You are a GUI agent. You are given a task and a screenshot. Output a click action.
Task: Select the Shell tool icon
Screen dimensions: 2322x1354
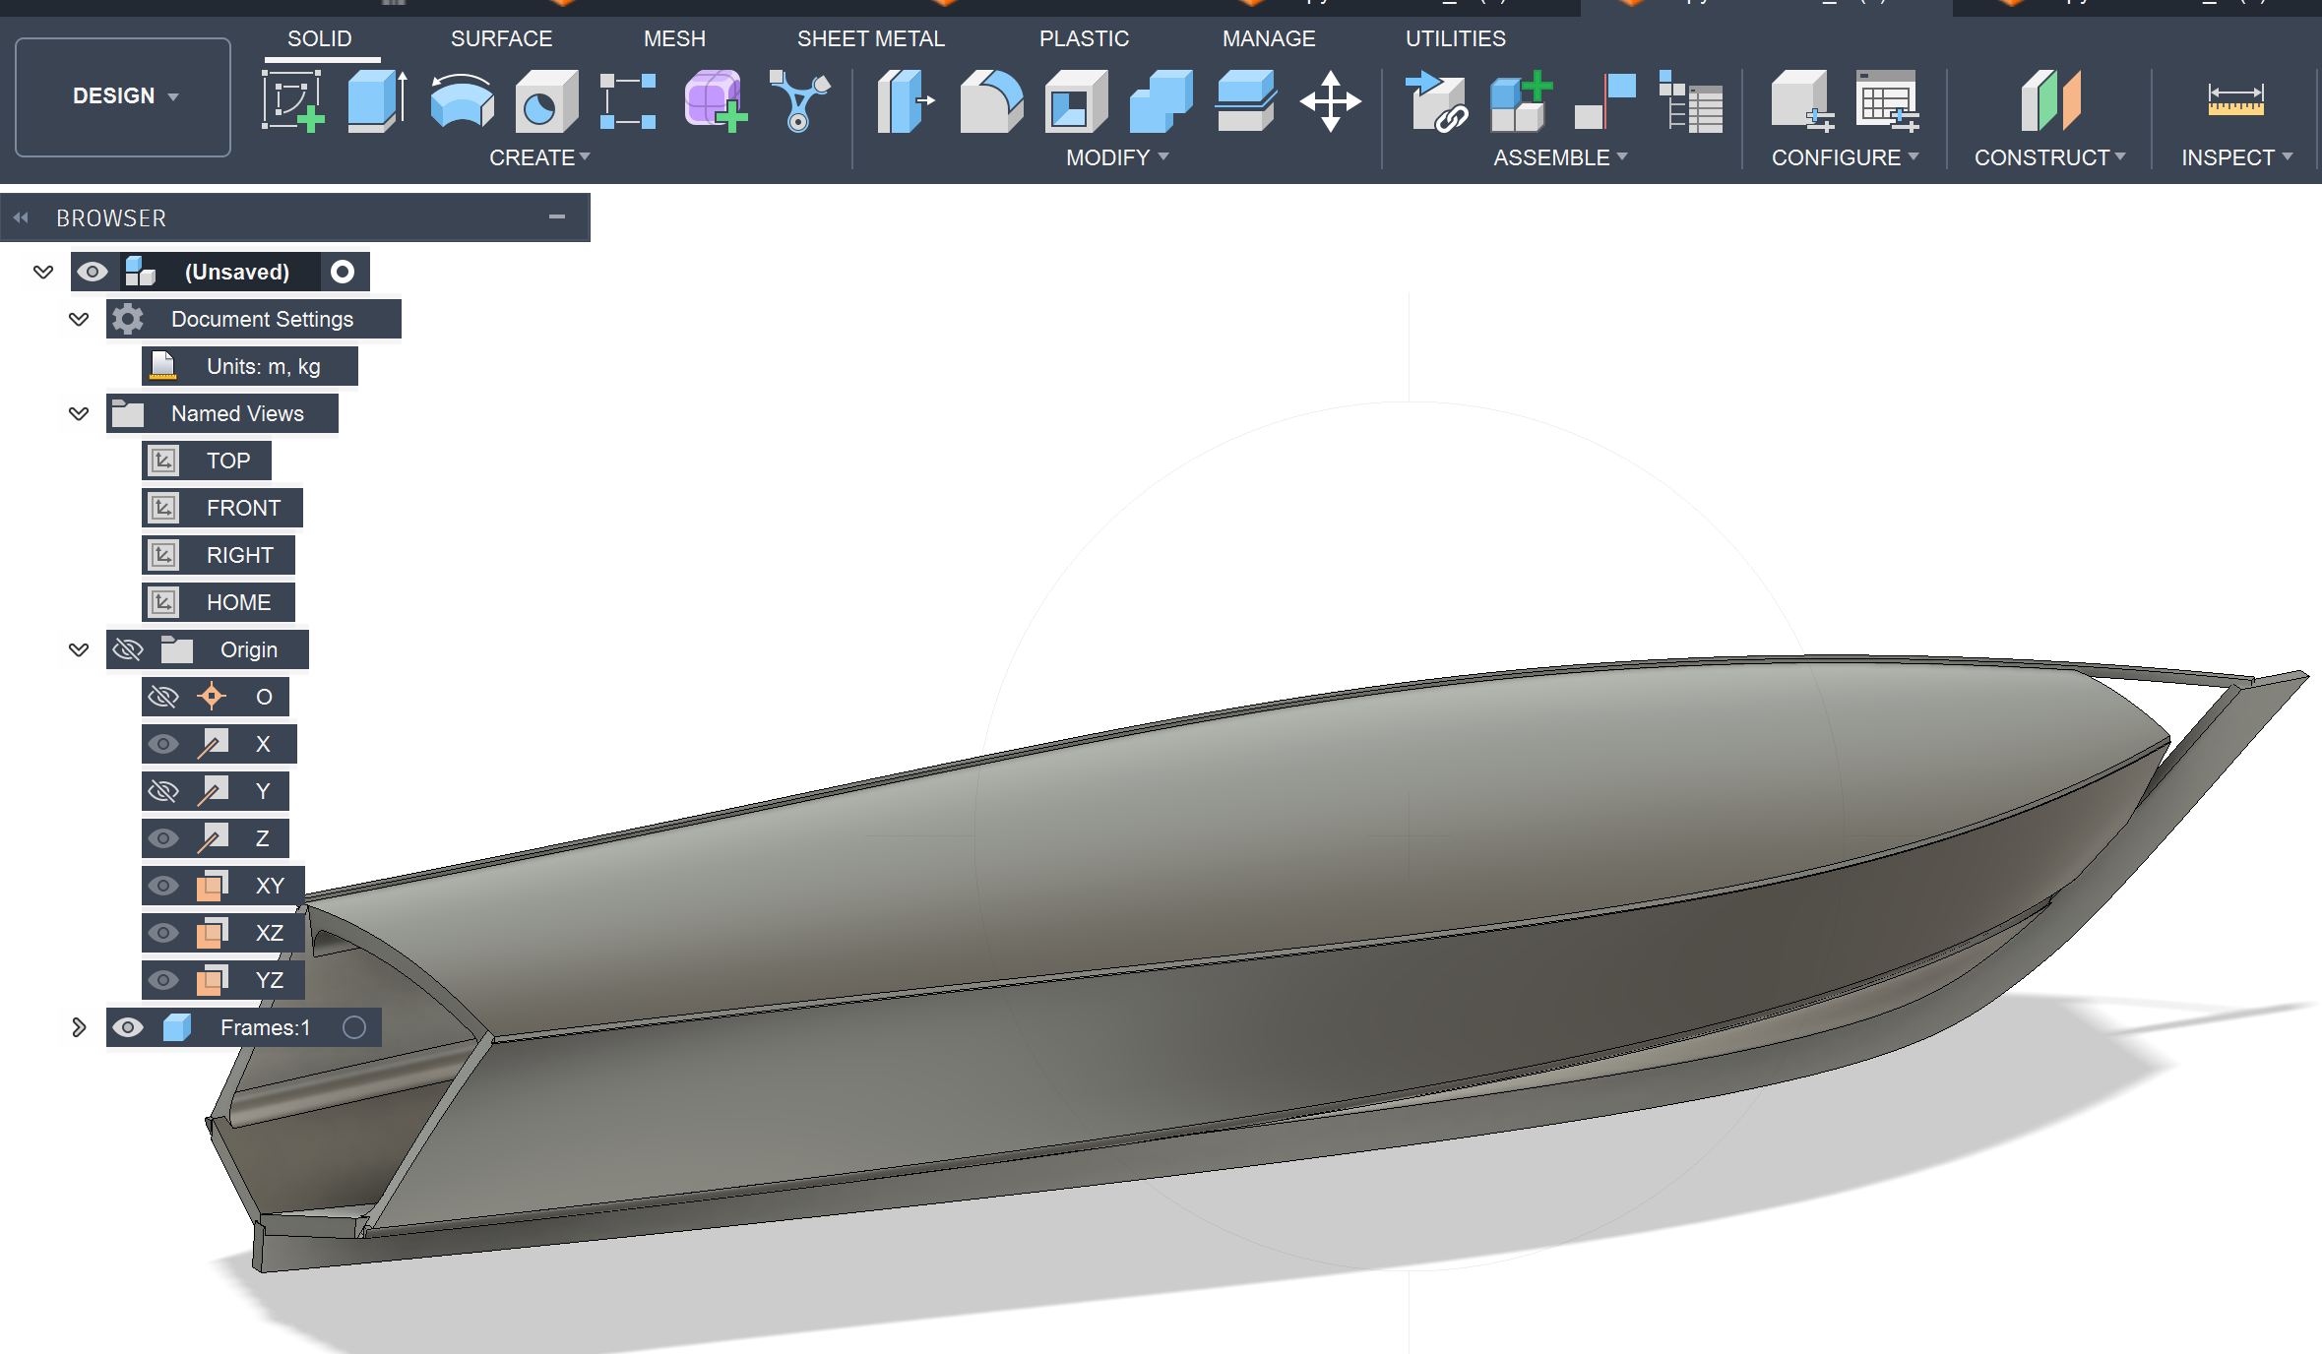[1075, 101]
